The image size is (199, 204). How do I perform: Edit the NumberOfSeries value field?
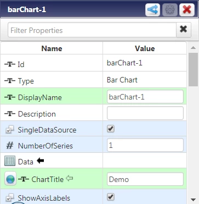(145, 145)
